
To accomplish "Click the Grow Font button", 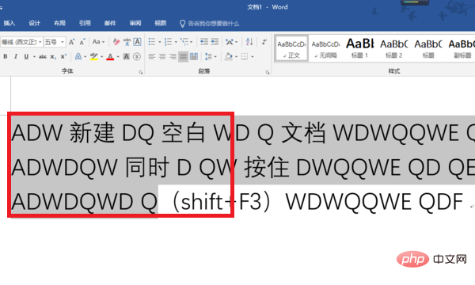I will (x=72, y=42).
